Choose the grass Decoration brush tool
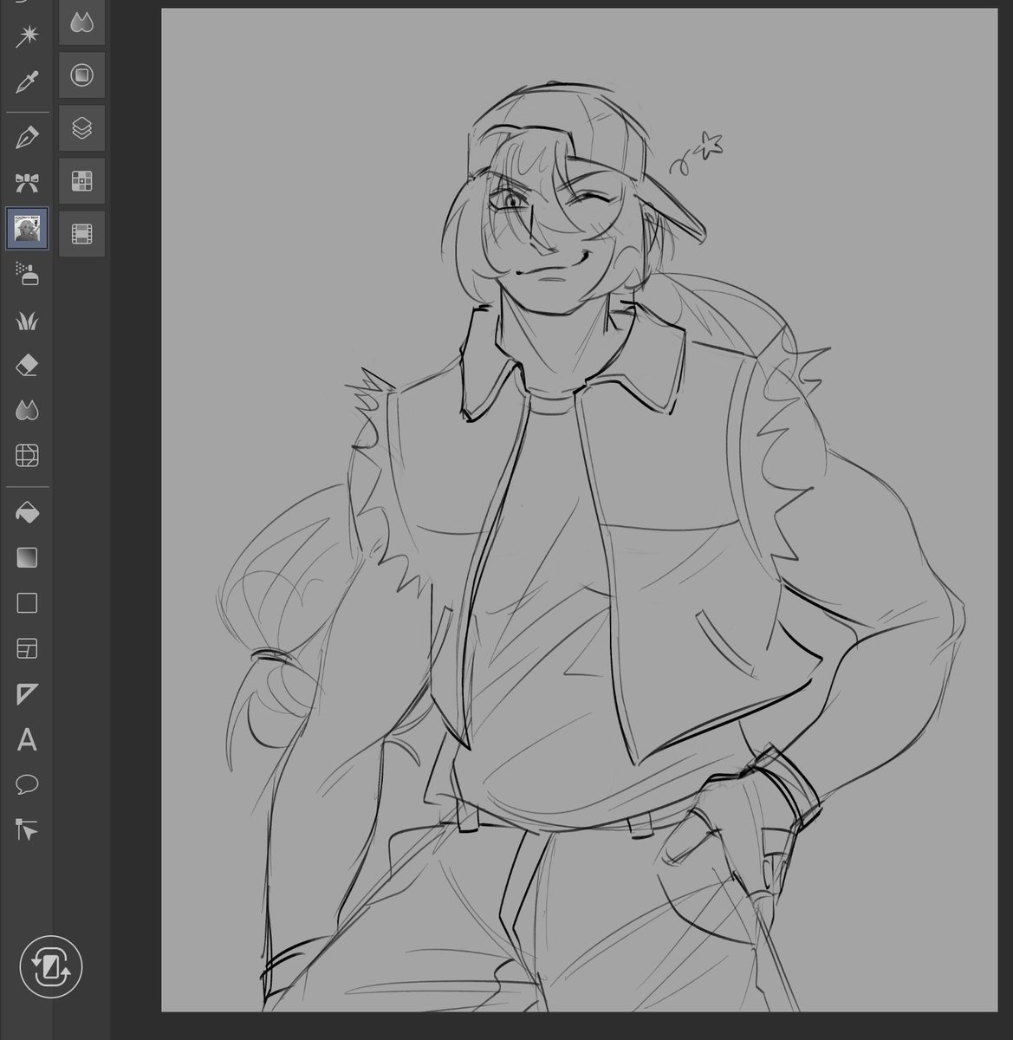The height and width of the screenshot is (1040, 1013). pyautogui.click(x=27, y=322)
